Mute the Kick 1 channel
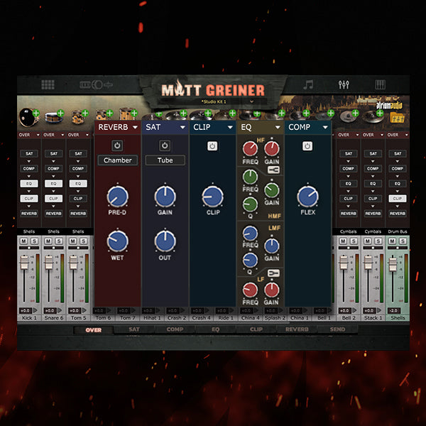 tap(23, 241)
